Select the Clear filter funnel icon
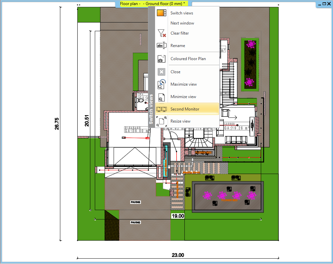This screenshot has width=333, height=264. point(161,33)
